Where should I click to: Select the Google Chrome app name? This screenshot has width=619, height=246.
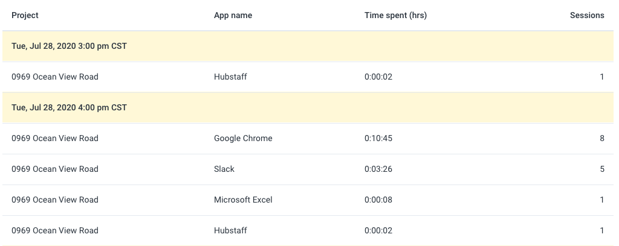(x=243, y=138)
